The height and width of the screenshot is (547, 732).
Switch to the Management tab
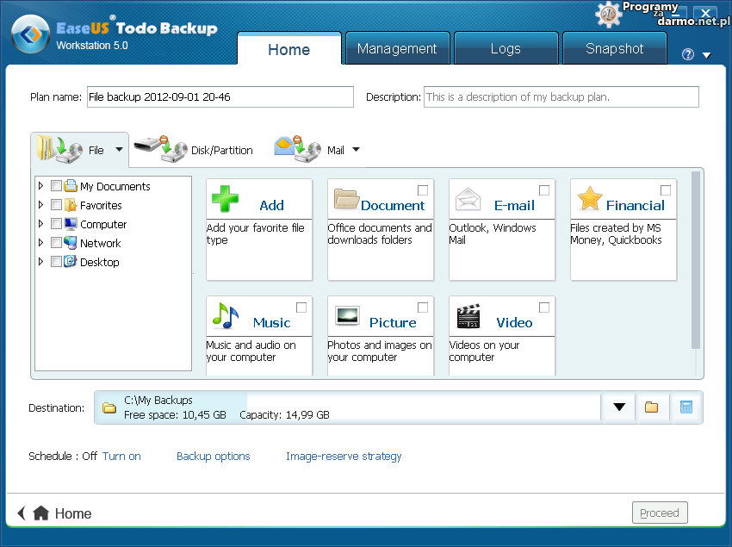(x=397, y=49)
